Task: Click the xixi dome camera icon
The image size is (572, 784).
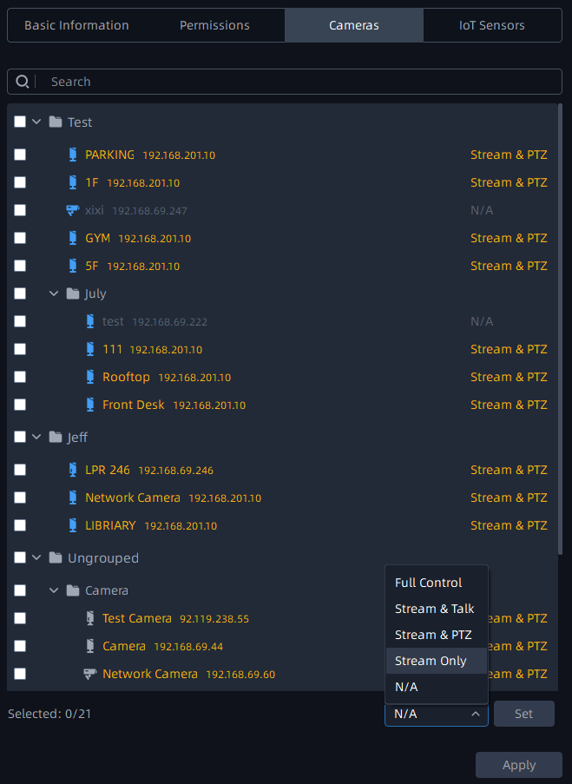Action: [x=73, y=210]
